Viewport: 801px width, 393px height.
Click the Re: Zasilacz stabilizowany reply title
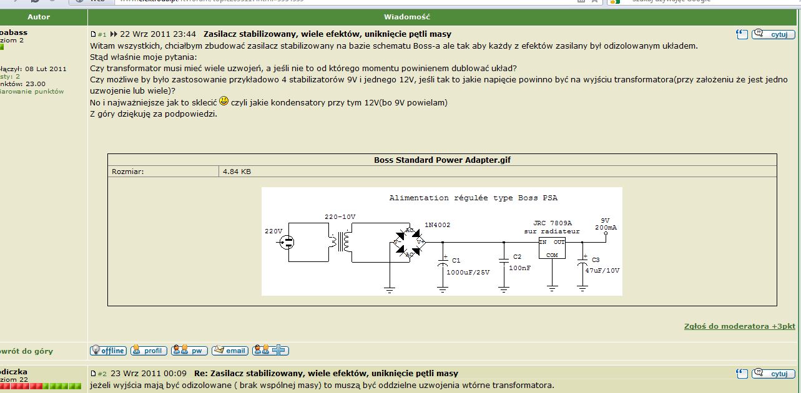326,374
